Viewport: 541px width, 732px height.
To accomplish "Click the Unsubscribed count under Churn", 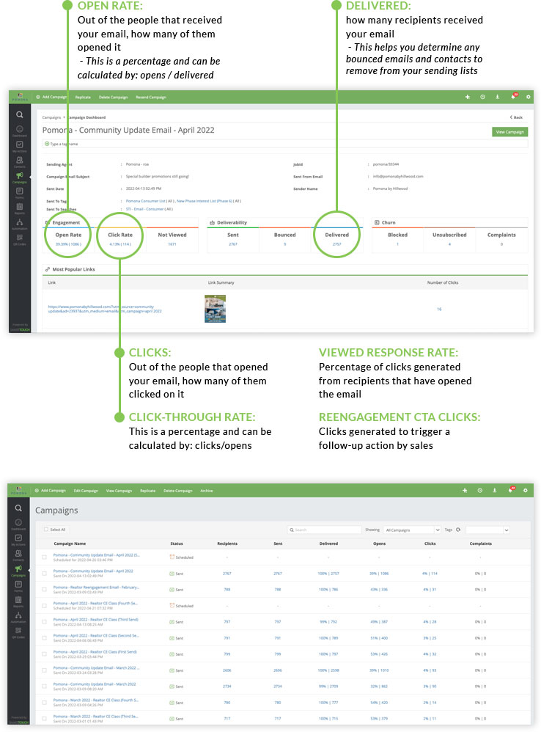I will click(449, 244).
